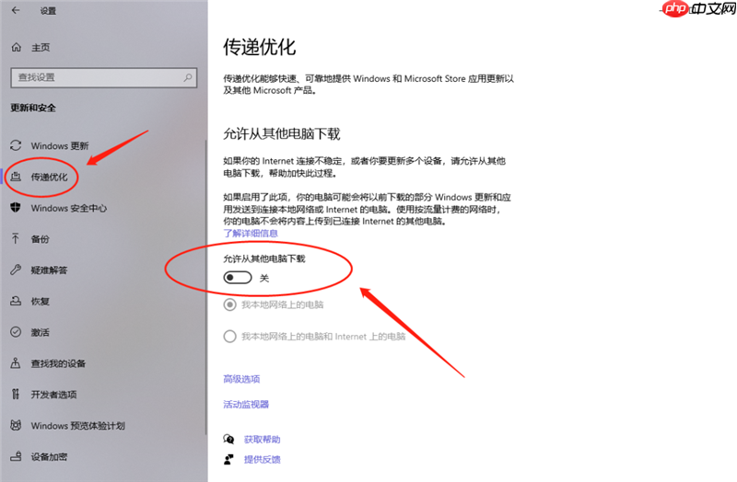This screenshot has height=482, width=737.
Task: Click the sidebar vertical scrollbar
Action: tap(205, 287)
